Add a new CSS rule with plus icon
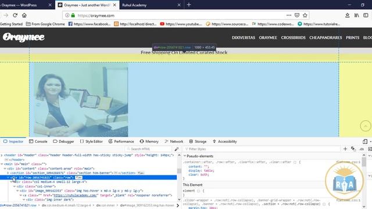This screenshot has width=372, height=209. pyautogui.click(x=345, y=149)
